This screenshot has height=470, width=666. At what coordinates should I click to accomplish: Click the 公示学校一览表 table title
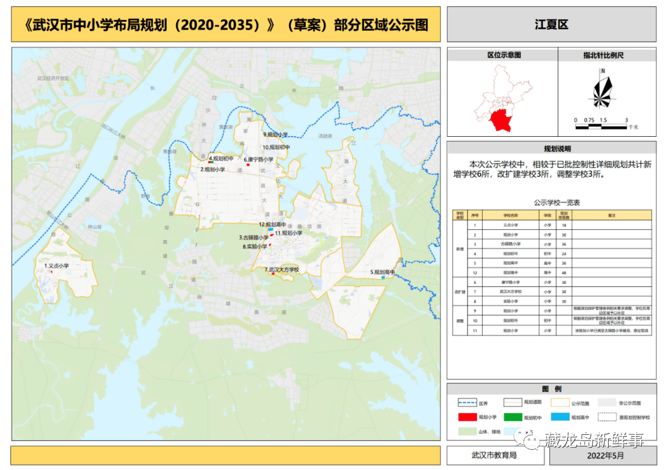coord(552,203)
